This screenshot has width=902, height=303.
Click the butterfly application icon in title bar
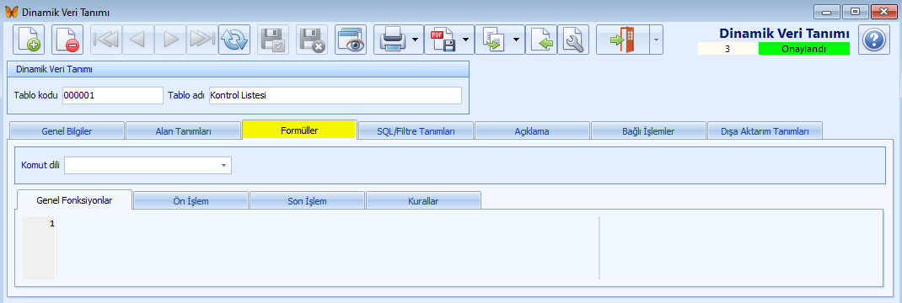tap(11, 12)
